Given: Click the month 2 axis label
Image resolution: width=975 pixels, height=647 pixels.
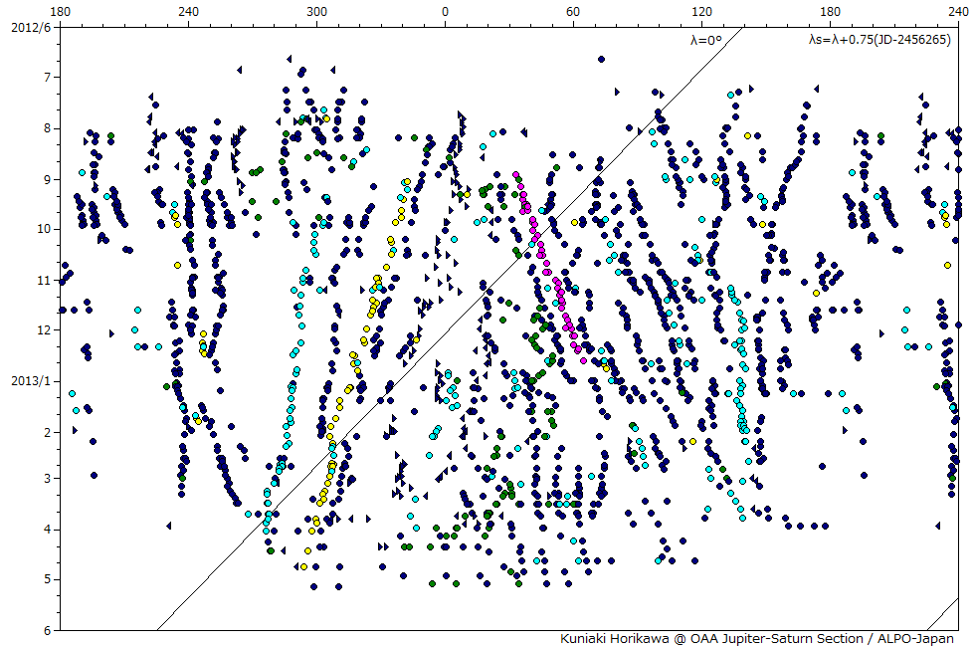Looking at the screenshot, I should click(x=48, y=432).
